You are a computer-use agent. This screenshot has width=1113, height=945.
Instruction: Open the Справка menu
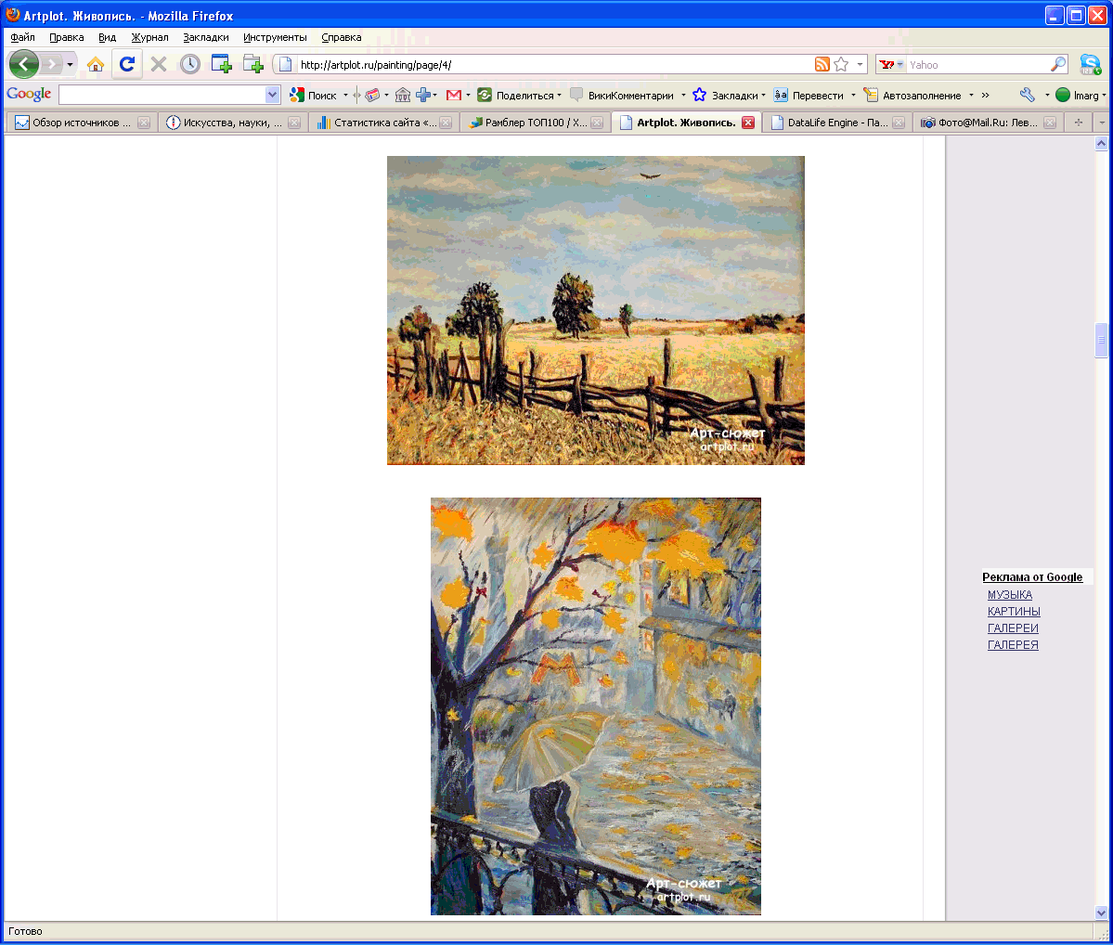pos(342,37)
